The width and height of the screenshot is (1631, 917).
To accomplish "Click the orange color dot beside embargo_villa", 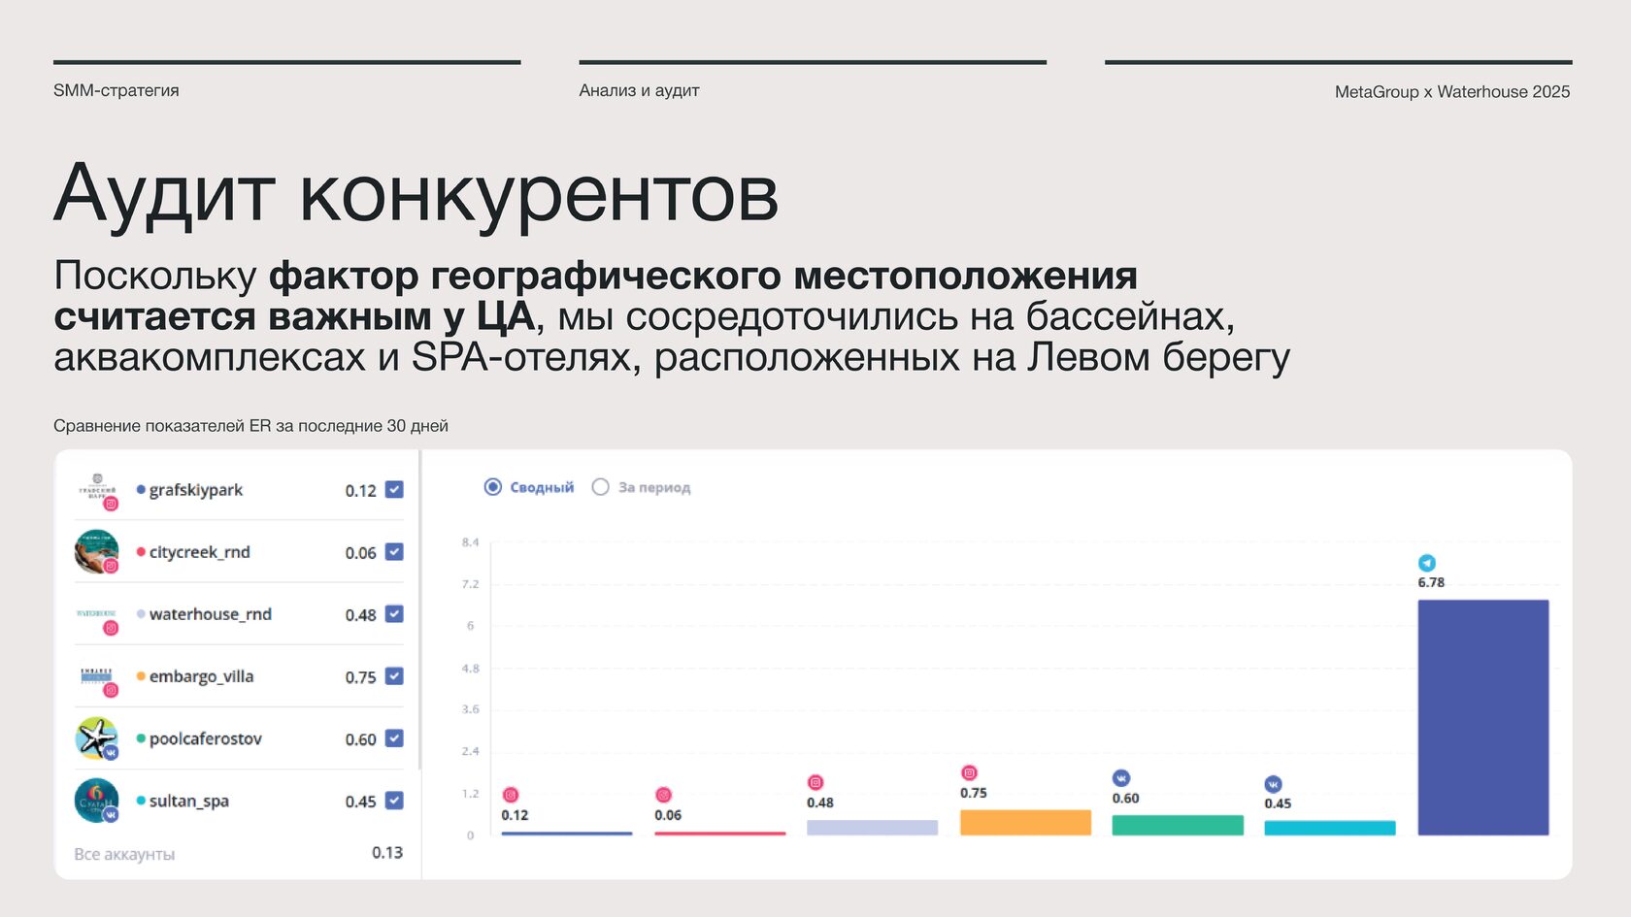I will pos(141,676).
